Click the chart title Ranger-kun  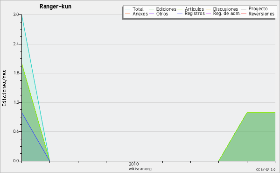(56, 7)
